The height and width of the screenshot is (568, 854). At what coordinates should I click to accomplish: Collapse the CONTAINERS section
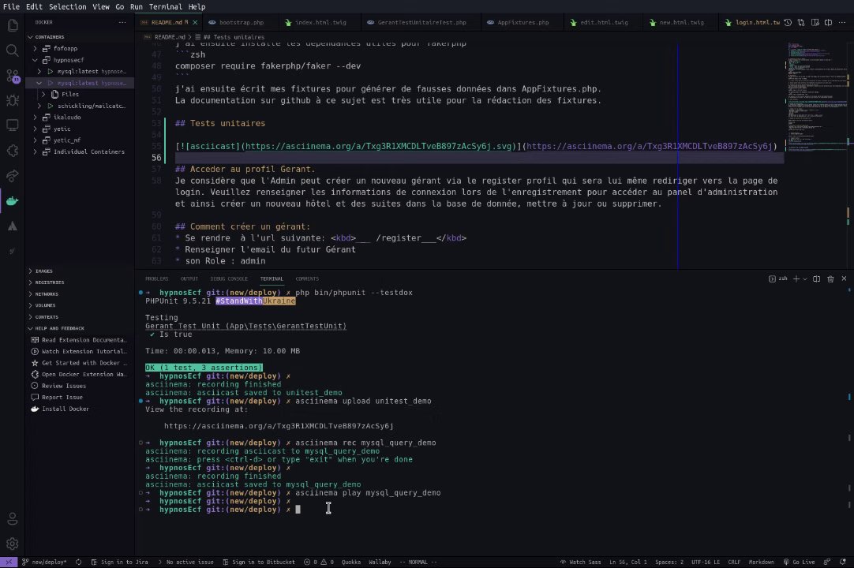coord(31,37)
